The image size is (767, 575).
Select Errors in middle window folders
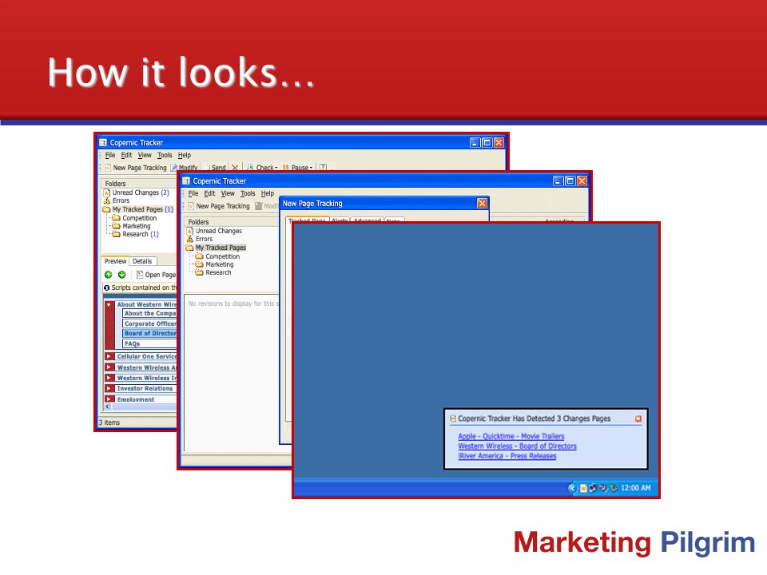(200, 239)
